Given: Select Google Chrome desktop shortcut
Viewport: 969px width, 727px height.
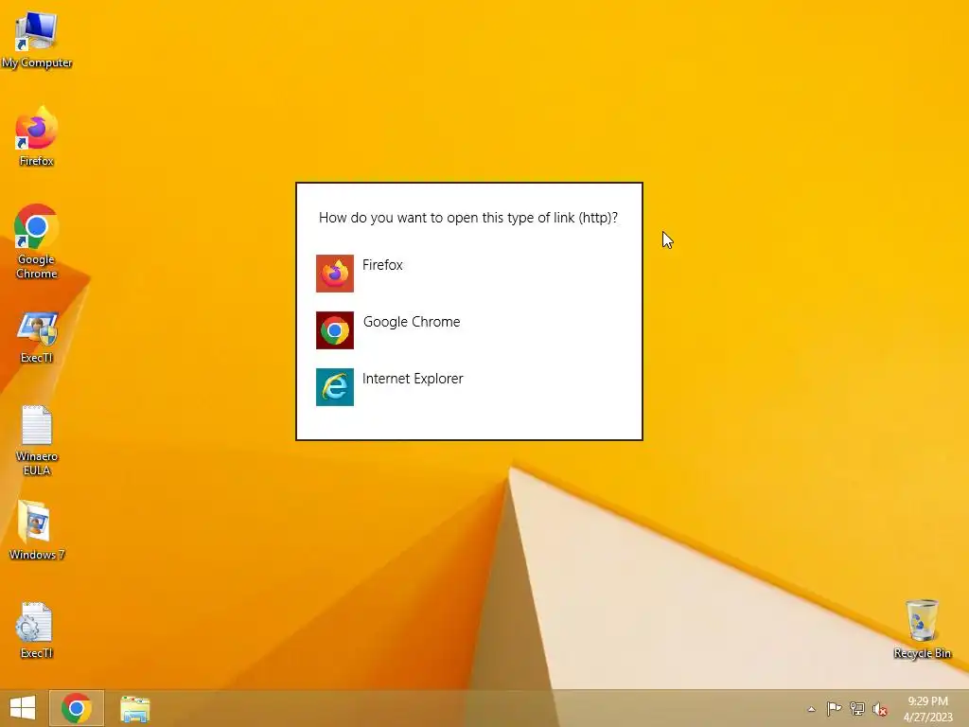Looking at the screenshot, I should pyautogui.click(x=37, y=241).
